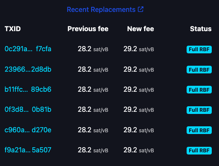Click the Previous fee column header

click(x=88, y=29)
